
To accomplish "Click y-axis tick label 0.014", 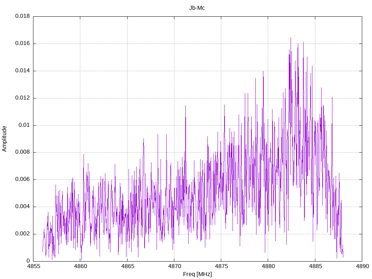I will pyautogui.click(x=23, y=70).
